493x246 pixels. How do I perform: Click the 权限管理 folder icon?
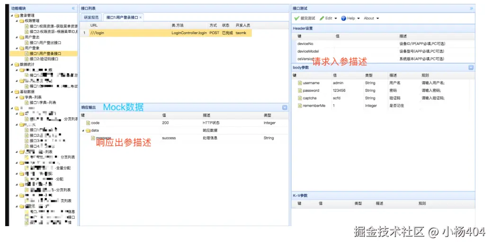[22, 21]
